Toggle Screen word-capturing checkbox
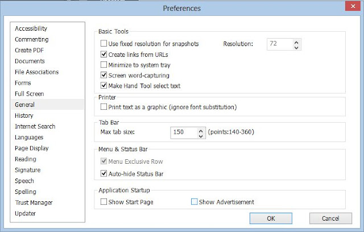This screenshot has height=232, width=364. click(104, 75)
